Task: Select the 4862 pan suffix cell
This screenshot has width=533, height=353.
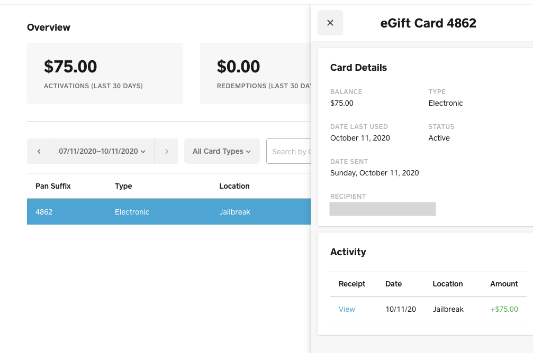Action: pyautogui.click(x=44, y=212)
